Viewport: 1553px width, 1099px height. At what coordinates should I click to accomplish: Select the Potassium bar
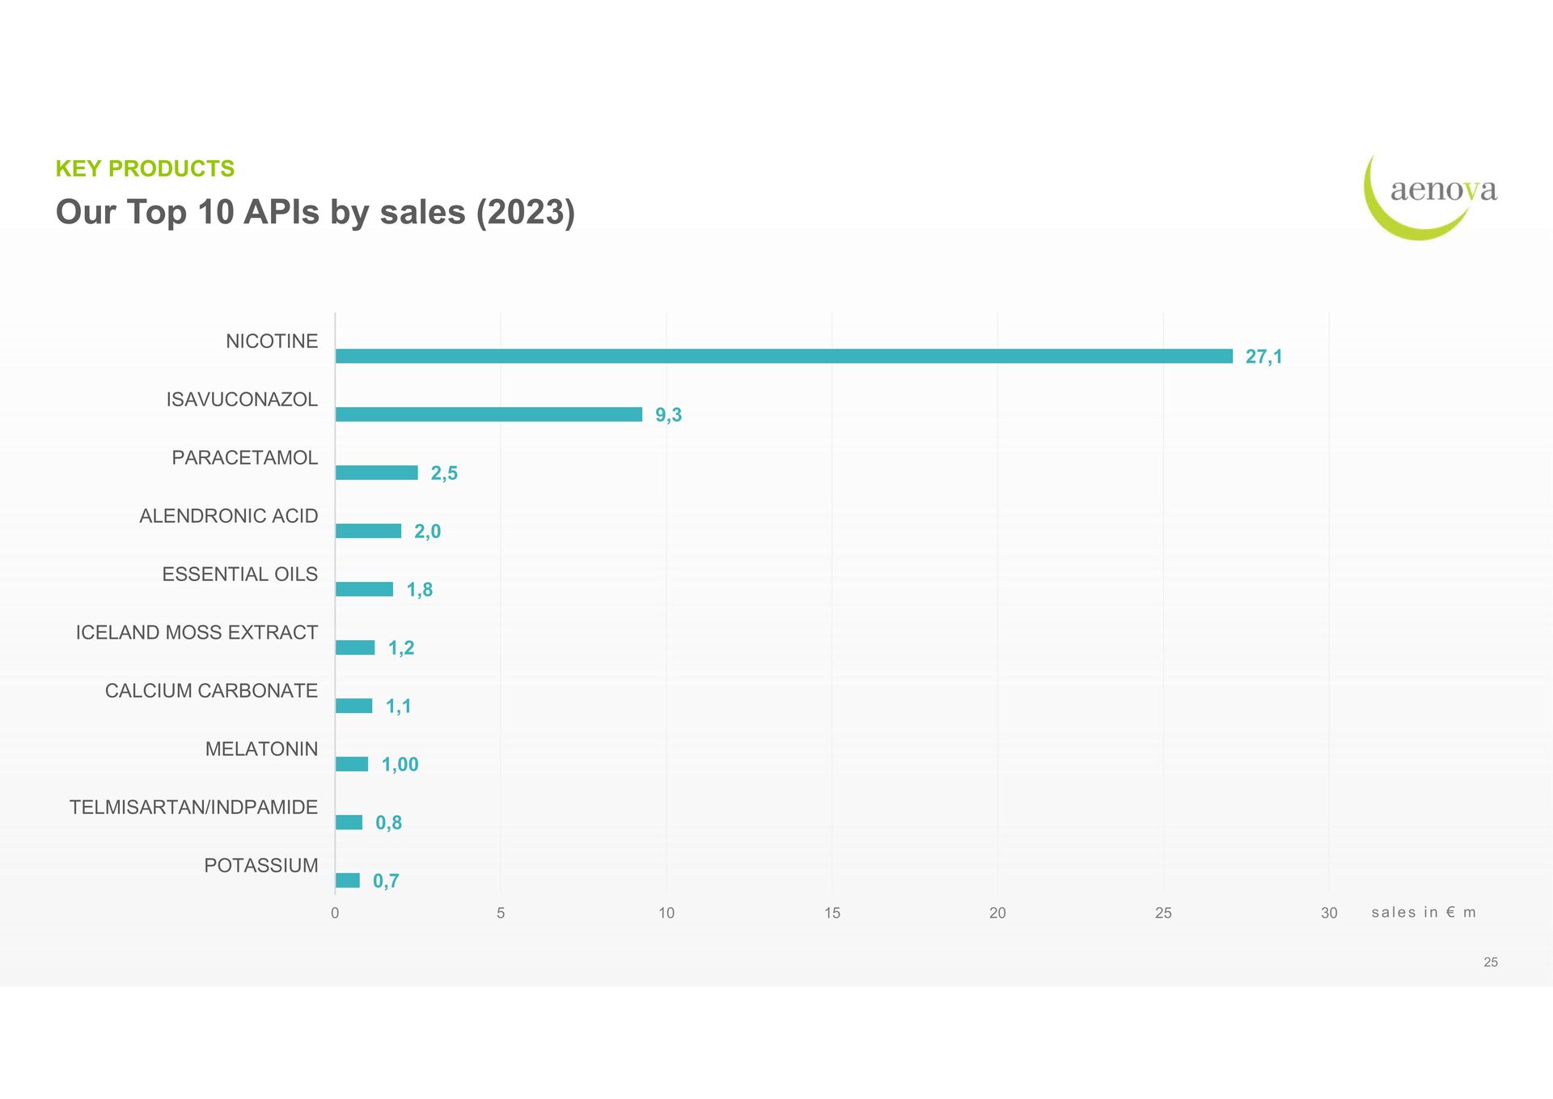pyautogui.click(x=348, y=880)
